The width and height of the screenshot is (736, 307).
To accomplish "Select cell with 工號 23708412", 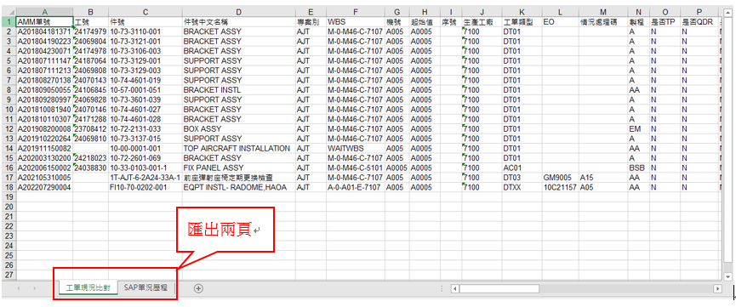I will 90,129.
